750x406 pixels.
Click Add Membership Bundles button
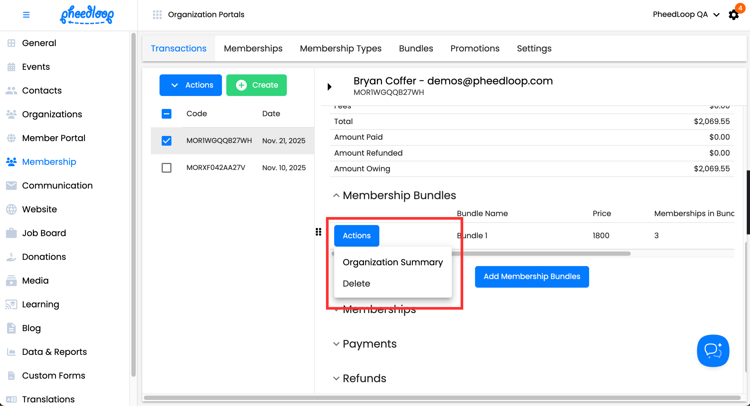pyautogui.click(x=532, y=277)
